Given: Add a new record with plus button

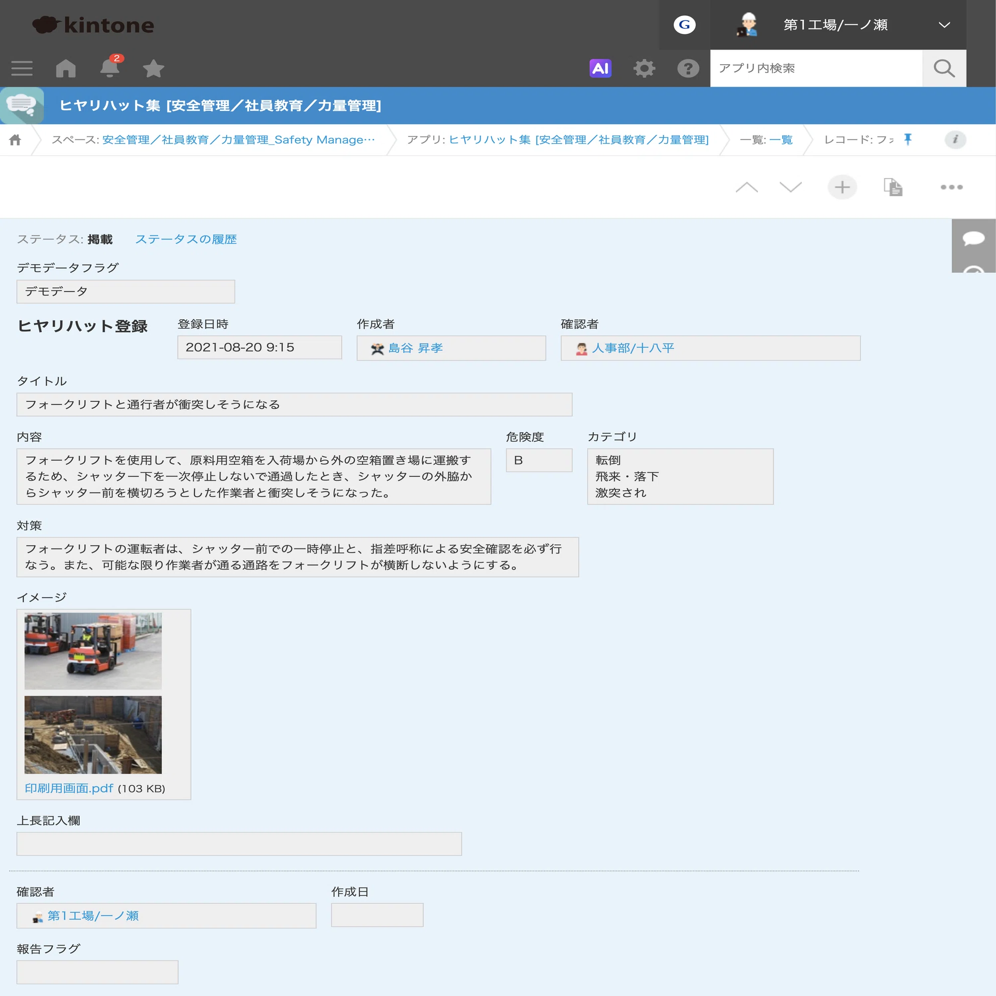Looking at the screenshot, I should [842, 187].
